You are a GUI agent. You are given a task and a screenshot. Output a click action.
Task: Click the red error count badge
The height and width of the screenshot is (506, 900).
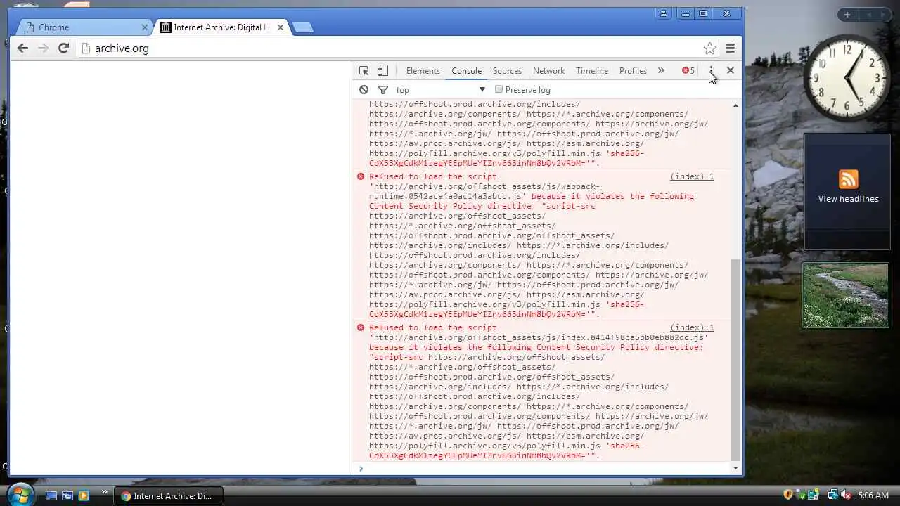tap(688, 71)
